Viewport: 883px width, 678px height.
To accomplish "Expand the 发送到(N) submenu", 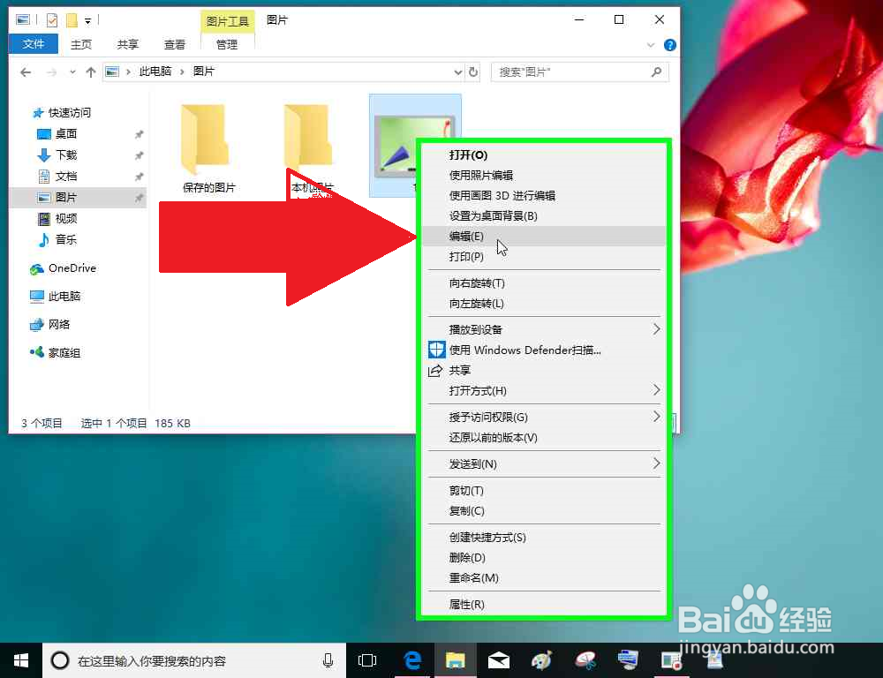I will pyautogui.click(x=543, y=464).
